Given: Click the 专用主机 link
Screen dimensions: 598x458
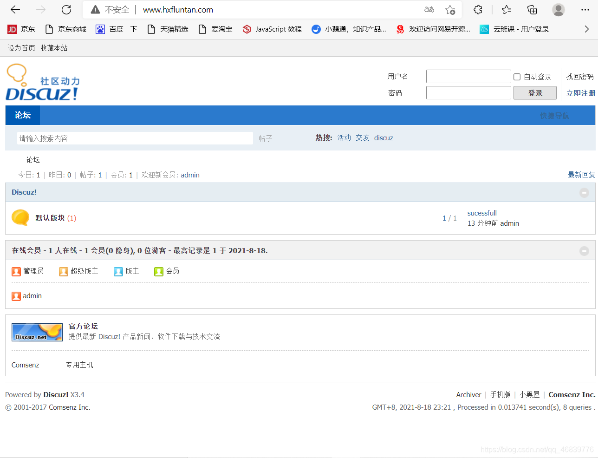Looking at the screenshot, I should tap(79, 365).
